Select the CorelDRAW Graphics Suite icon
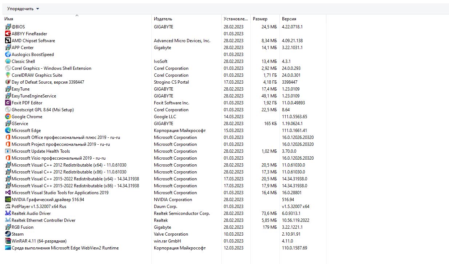This screenshot has width=449, height=264. tap(8, 75)
